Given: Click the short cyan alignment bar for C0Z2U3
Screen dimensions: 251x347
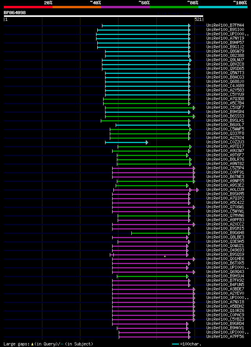Looking at the screenshot, I should [126, 142].
